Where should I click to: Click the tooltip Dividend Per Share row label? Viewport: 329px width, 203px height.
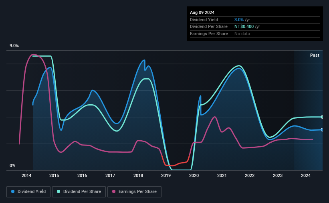208,27
